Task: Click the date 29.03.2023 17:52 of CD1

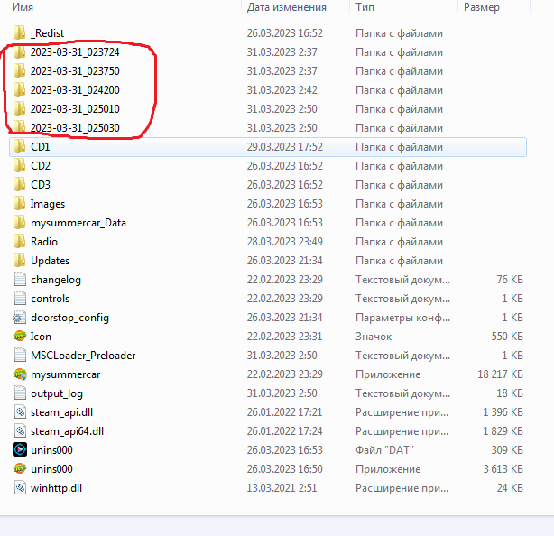Action: pyautogui.click(x=285, y=146)
